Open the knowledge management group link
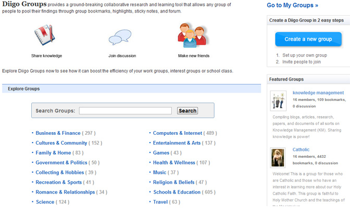The image size is (350, 216). point(318,93)
